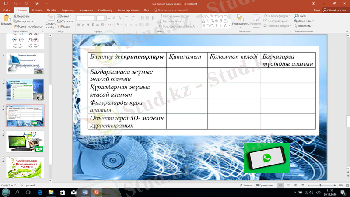Click the Reset (Сбросить) button

click(66, 21)
